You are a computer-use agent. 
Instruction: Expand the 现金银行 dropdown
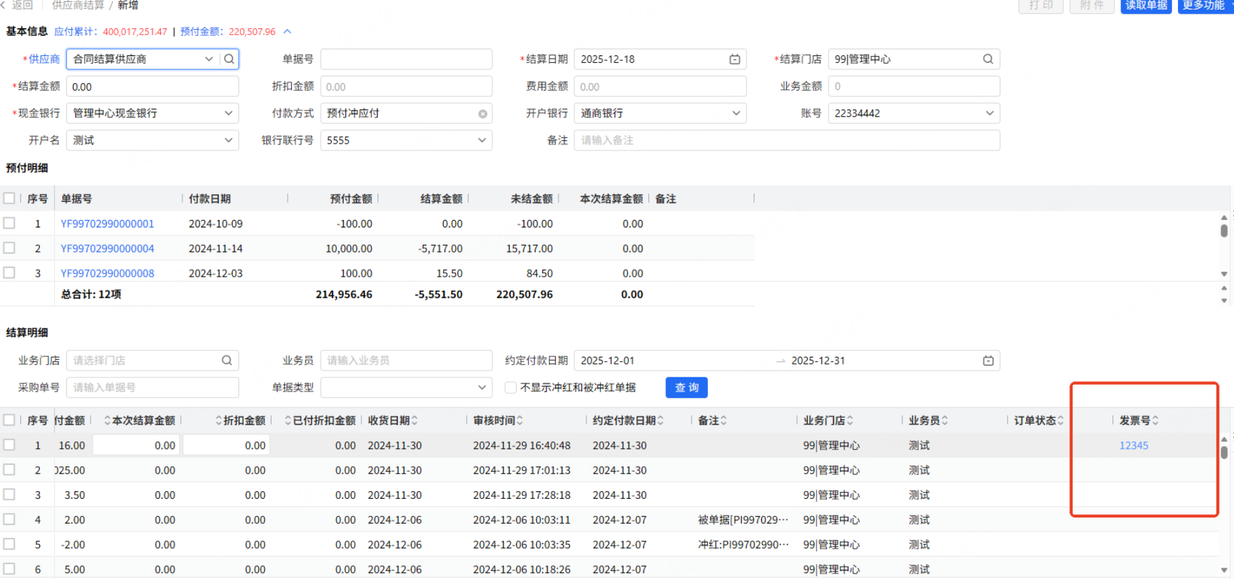(x=228, y=113)
